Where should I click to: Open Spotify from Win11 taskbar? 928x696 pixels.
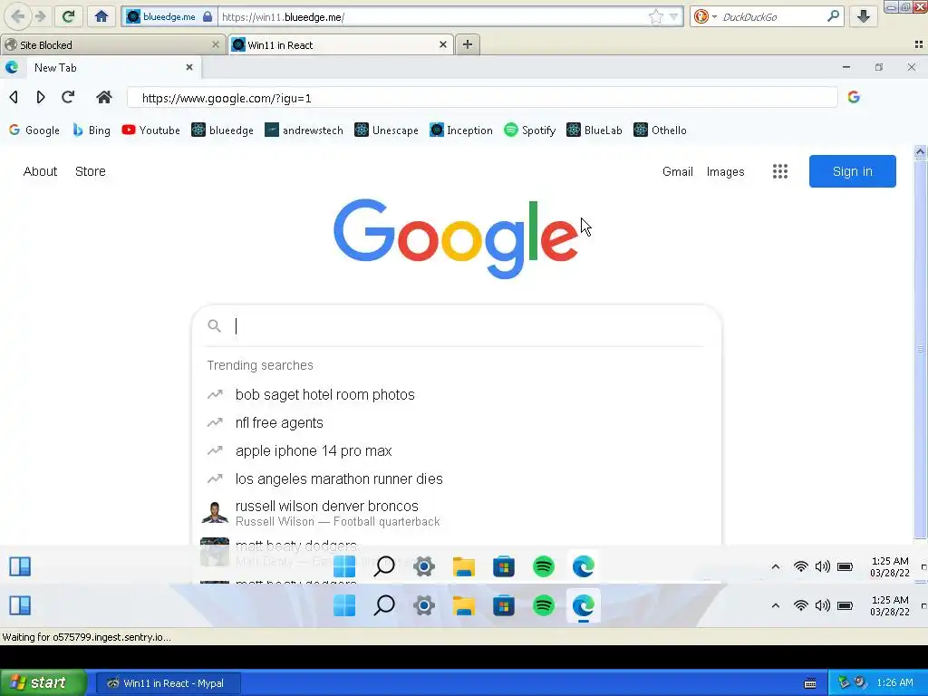(544, 605)
